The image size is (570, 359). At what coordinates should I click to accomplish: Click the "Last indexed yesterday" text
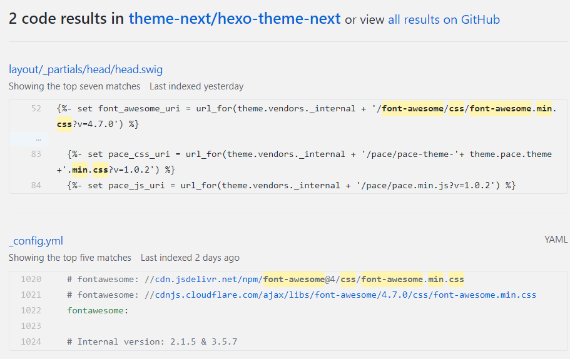[x=196, y=86]
